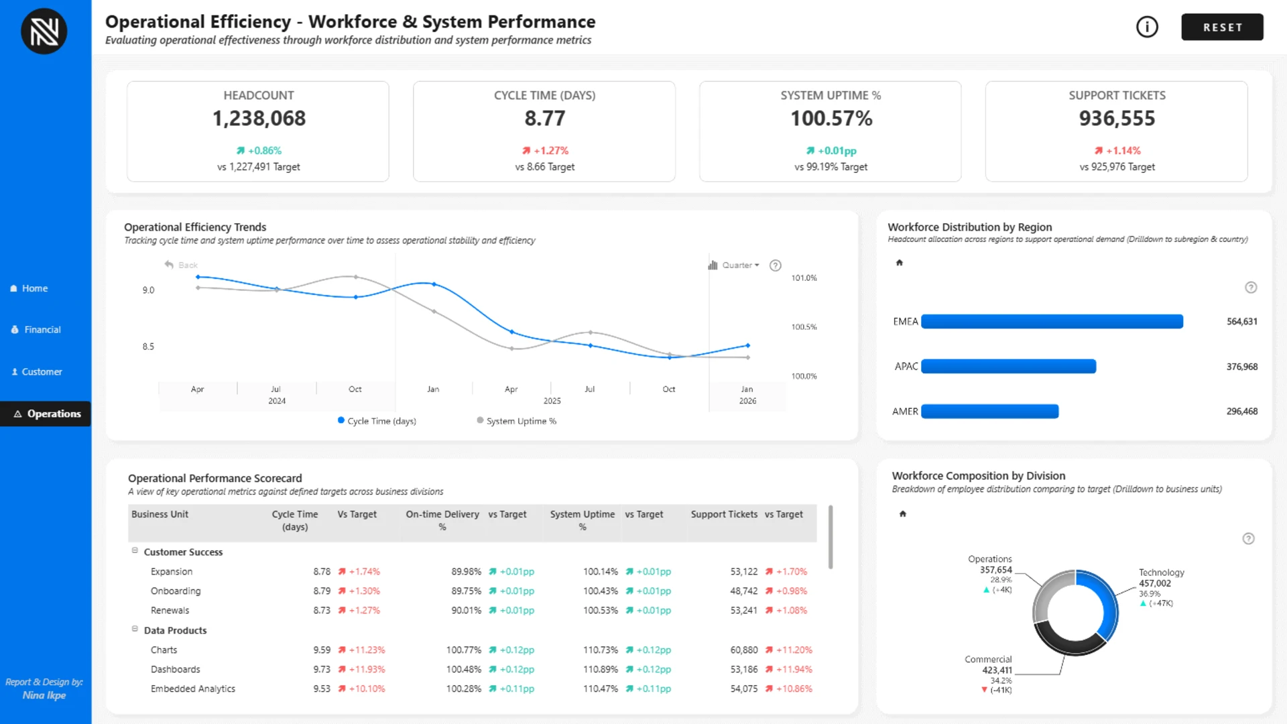Click the scorecard vertical scrollbar
The image size is (1287, 724).
831,538
